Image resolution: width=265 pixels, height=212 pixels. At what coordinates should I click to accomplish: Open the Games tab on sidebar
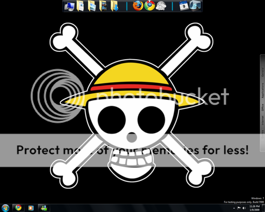pos(263,134)
